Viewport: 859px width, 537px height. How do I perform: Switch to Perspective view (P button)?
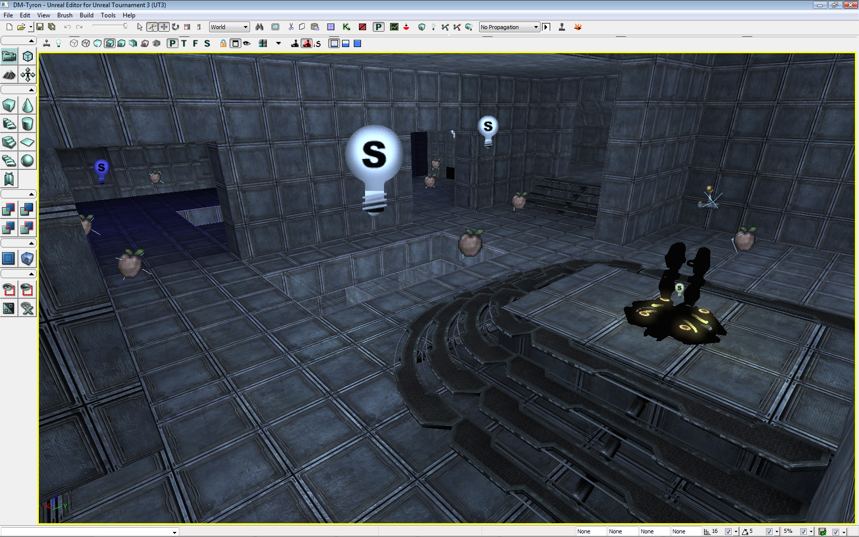tap(173, 43)
